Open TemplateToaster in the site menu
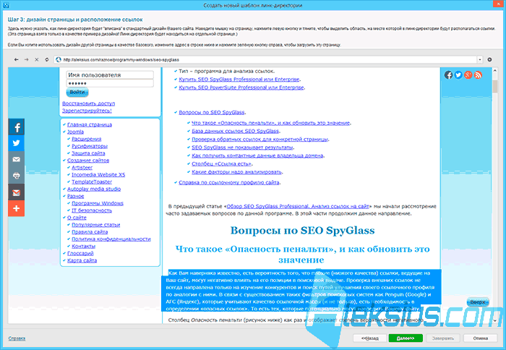The width and height of the screenshot is (506, 350). (x=92, y=182)
